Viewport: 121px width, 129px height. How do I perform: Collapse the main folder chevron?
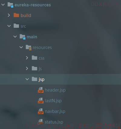point(15,37)
